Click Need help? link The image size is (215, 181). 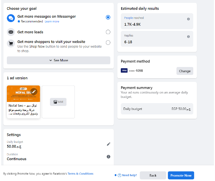tap(127, 175)
